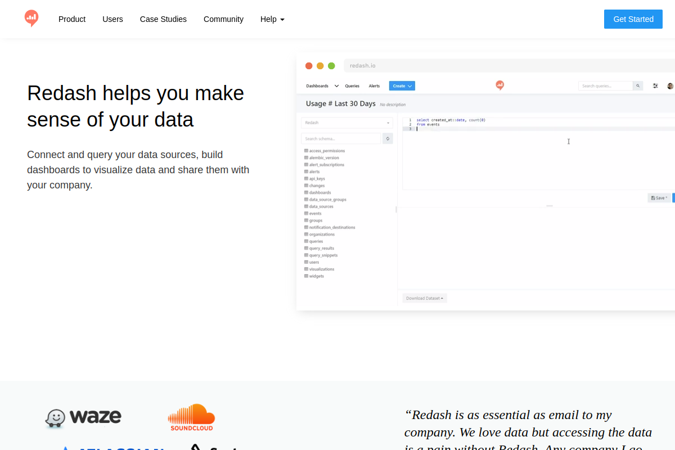Click the Redash logo in the site header
675x450 pixels.
tap(31, 19)
